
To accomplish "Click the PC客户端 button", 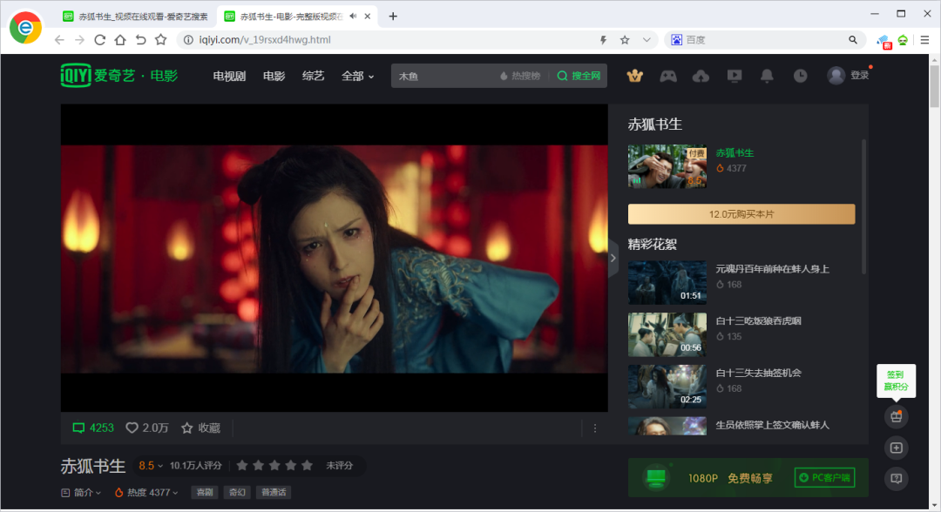I will (x=824, y=478).
